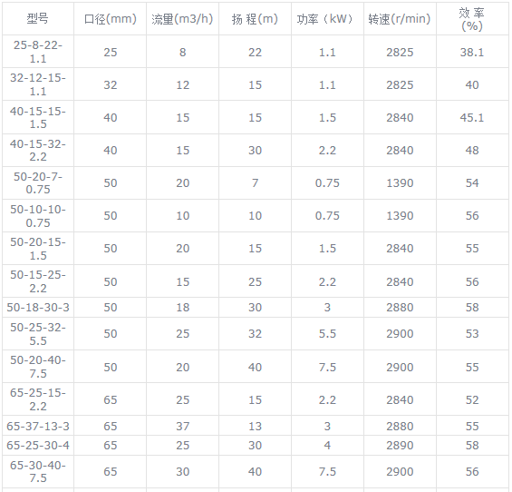Click the 型号 column header

pos(38,19)
